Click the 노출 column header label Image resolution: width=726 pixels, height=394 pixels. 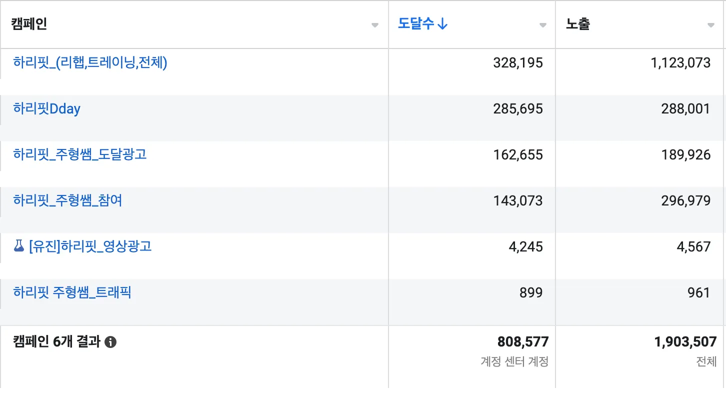click(x=578, y=24)
